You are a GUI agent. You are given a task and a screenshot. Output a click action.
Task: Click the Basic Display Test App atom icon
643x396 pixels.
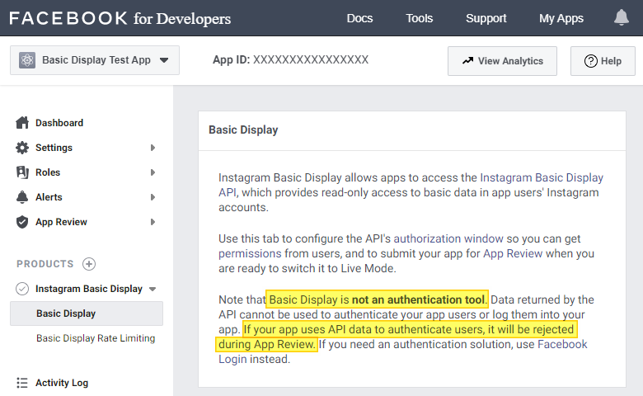(x=27, y=60)
